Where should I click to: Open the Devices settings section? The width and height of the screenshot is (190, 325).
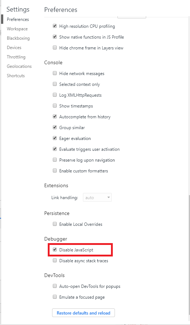pyautogui.click(x=14, y=48)
